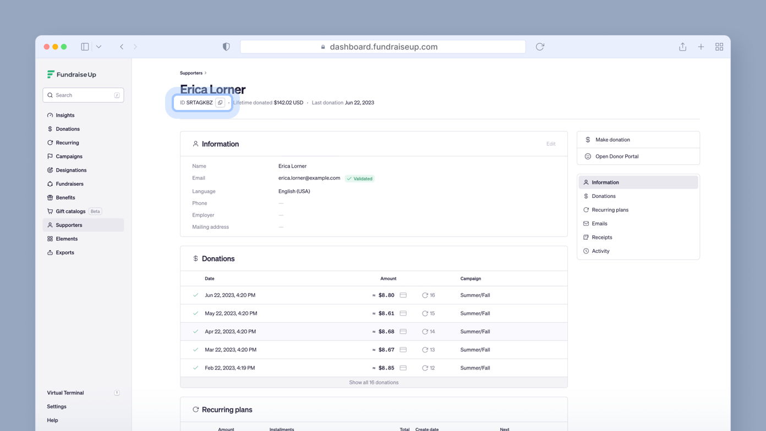766x431 pixels.
Task: Click the recurring icon for installment 14
Action: pos(425,331)
